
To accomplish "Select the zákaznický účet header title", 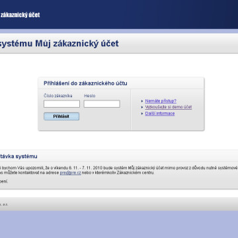I will tap(20, 15).
